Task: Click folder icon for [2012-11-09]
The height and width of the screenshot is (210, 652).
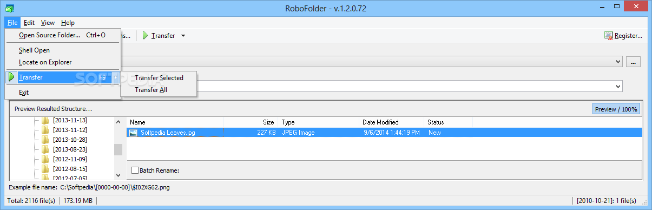Action: point(45,159)
